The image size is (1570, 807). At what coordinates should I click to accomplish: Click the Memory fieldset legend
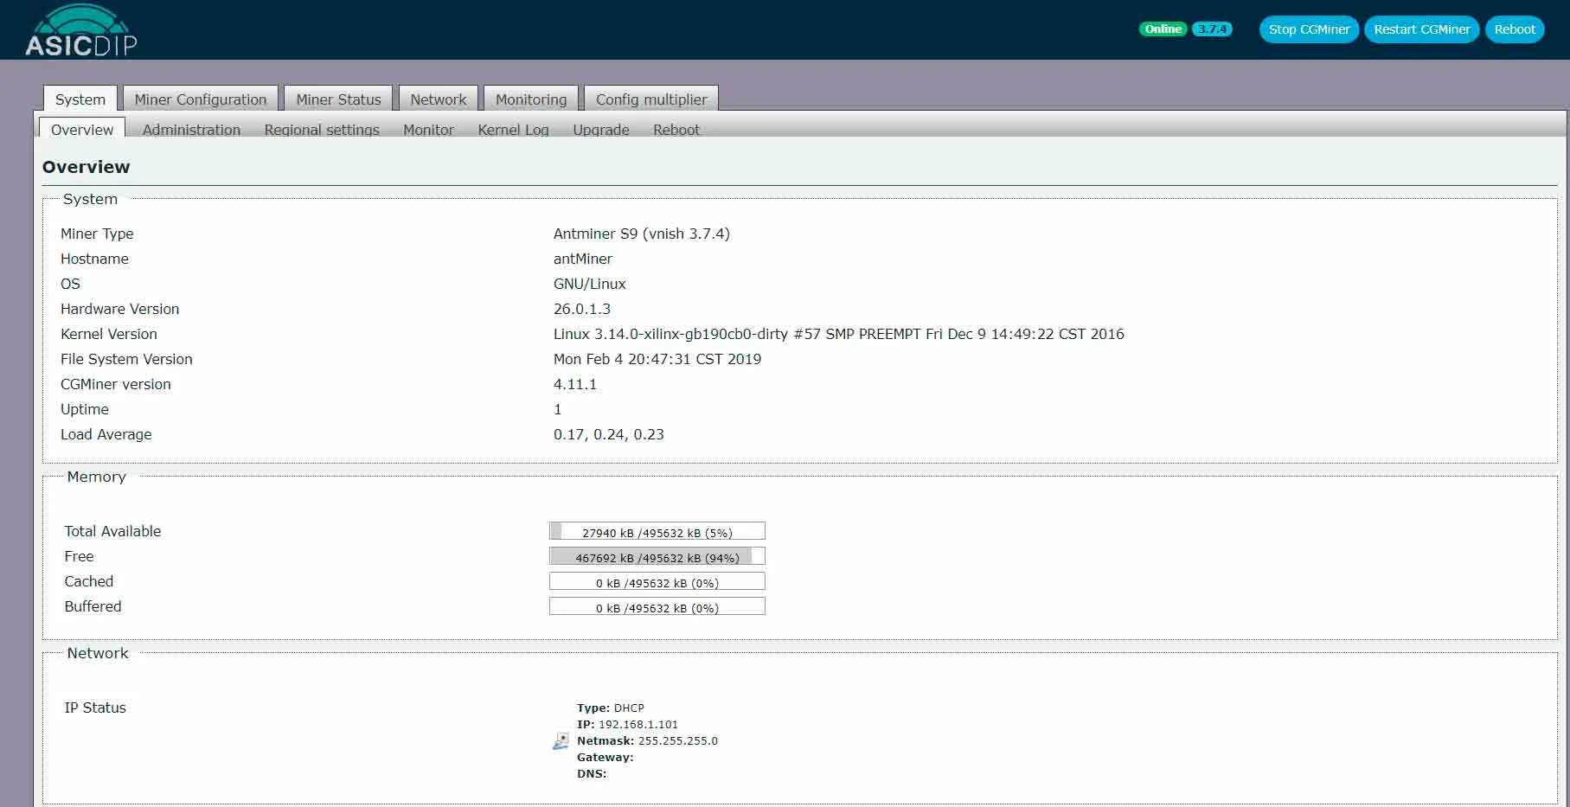pyautogui.click(x=96, y=477)
